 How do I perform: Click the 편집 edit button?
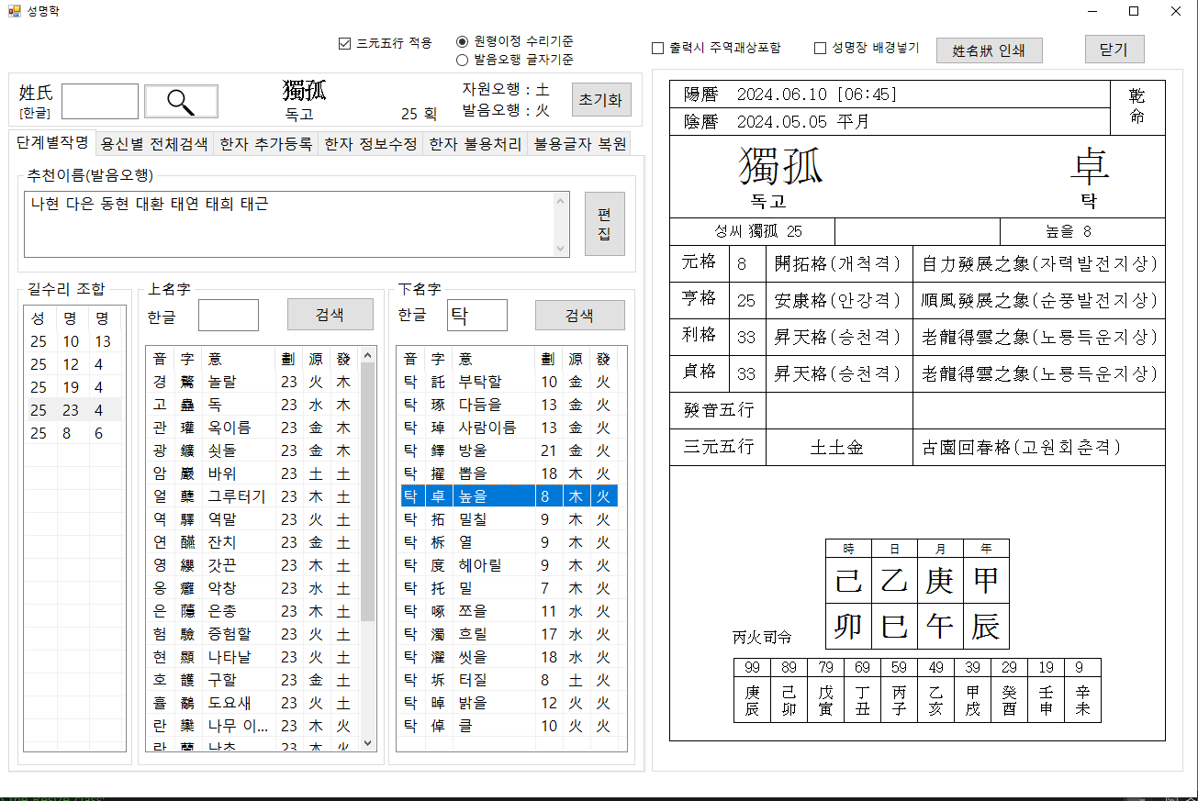tap(605, 224)
